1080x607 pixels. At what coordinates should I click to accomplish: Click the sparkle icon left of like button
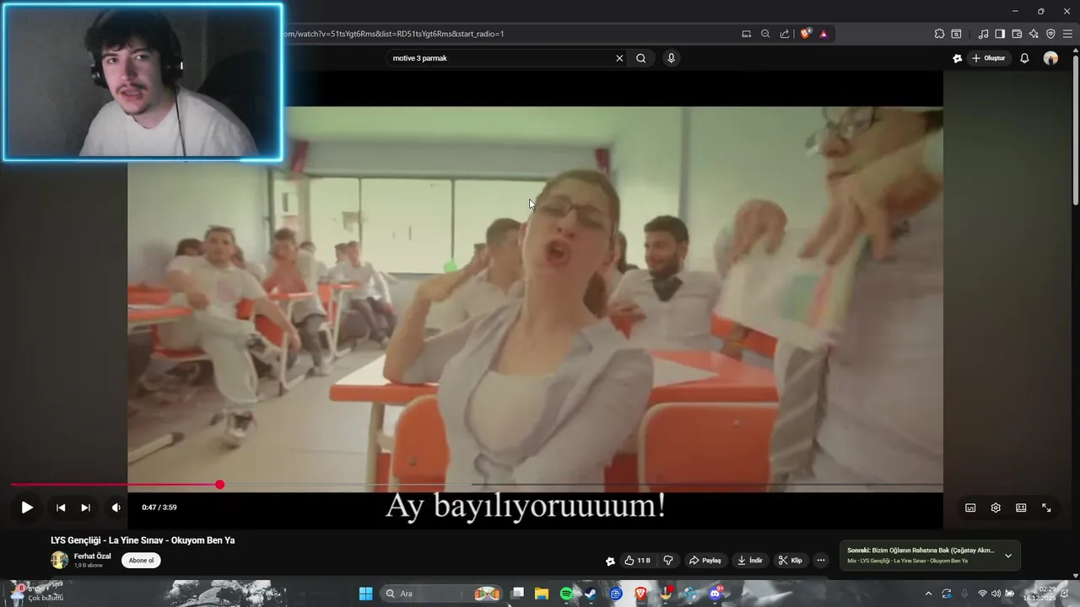pyautogui.click(x=610, y=561)
